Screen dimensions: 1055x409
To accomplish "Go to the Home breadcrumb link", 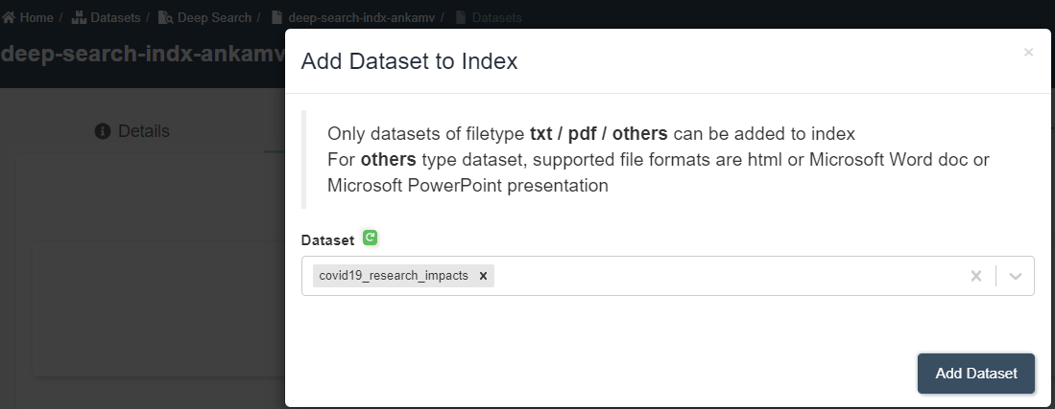I will (36, 17).
